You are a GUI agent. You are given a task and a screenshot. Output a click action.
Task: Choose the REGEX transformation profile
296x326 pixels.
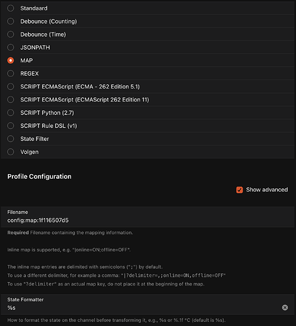pos(10,74)
